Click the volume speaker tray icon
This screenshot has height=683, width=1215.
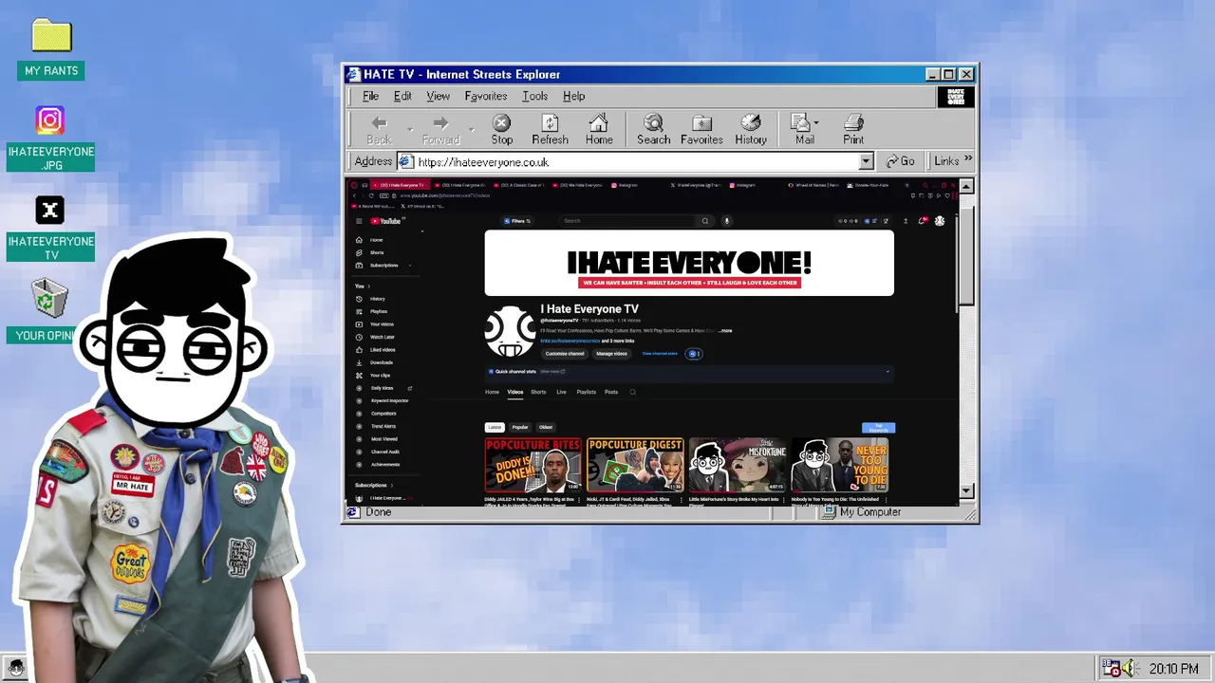[1129, 669]
